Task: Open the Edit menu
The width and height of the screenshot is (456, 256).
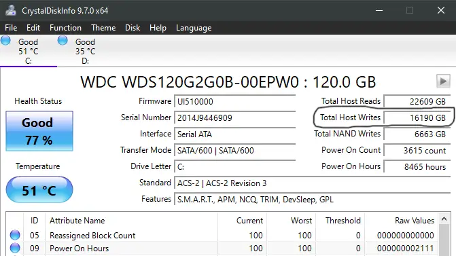Action: pos(33,28)
